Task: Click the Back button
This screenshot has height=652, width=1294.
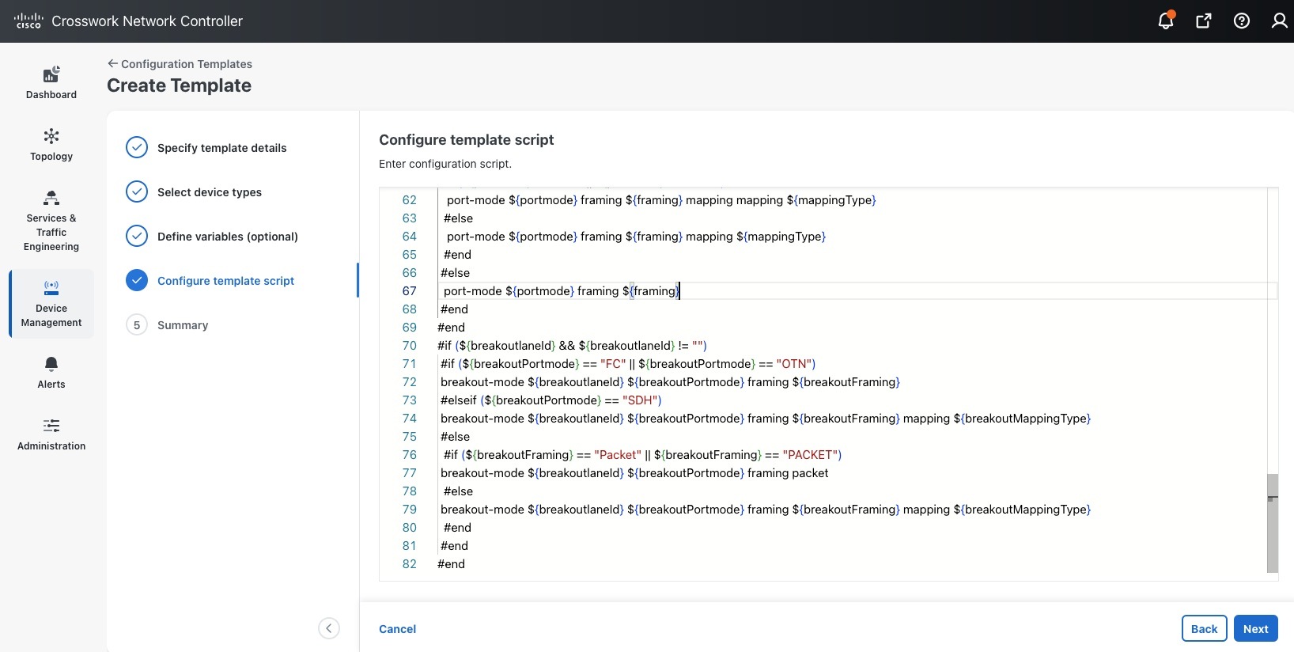Action: click(x=1204, y=628)
